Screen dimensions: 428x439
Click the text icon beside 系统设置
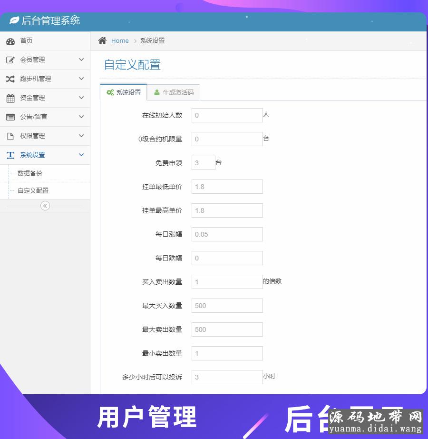(x=10, y=155)
